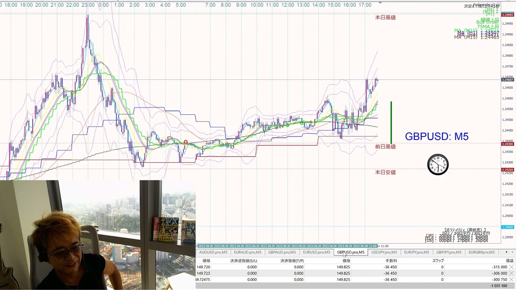Screen dimensions: 516x290
Task: Open the USDJPY.pro,M5 chart tab
Action: tap(384, 253)
